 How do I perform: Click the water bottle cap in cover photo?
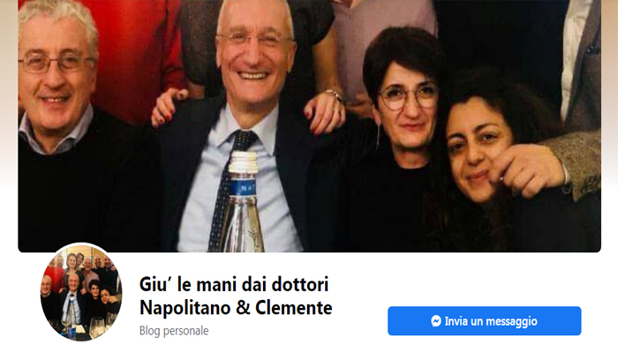243,161
